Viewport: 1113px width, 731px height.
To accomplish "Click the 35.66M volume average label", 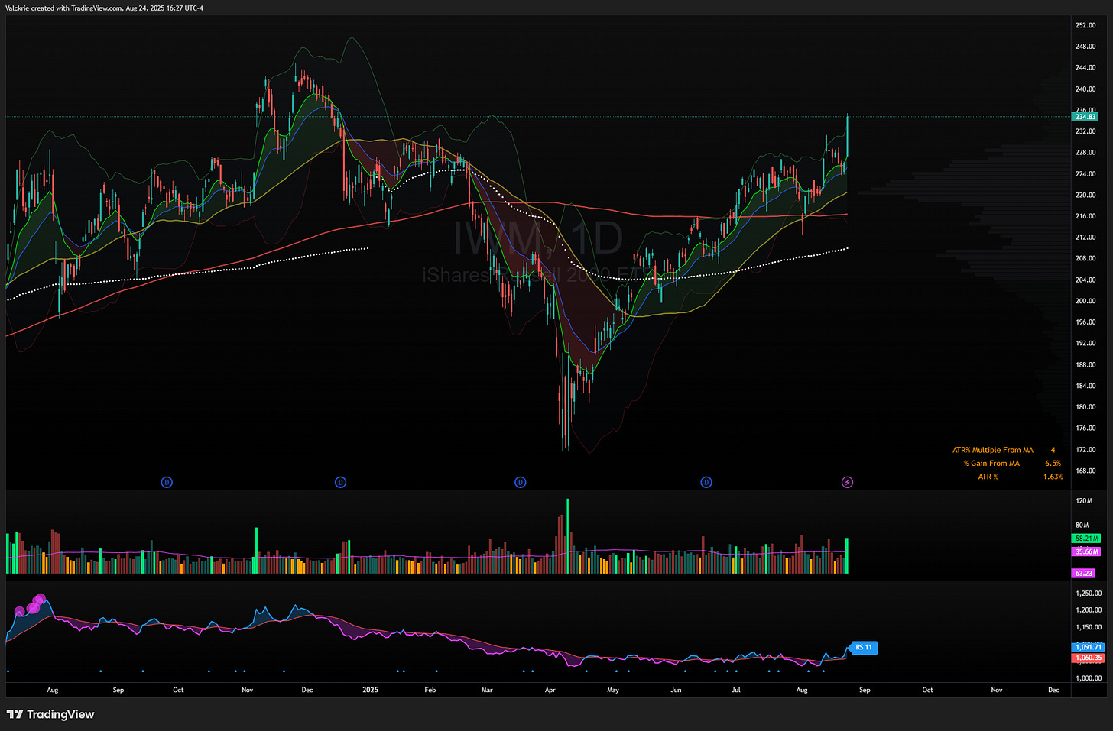I will (x=1086, y=551).
